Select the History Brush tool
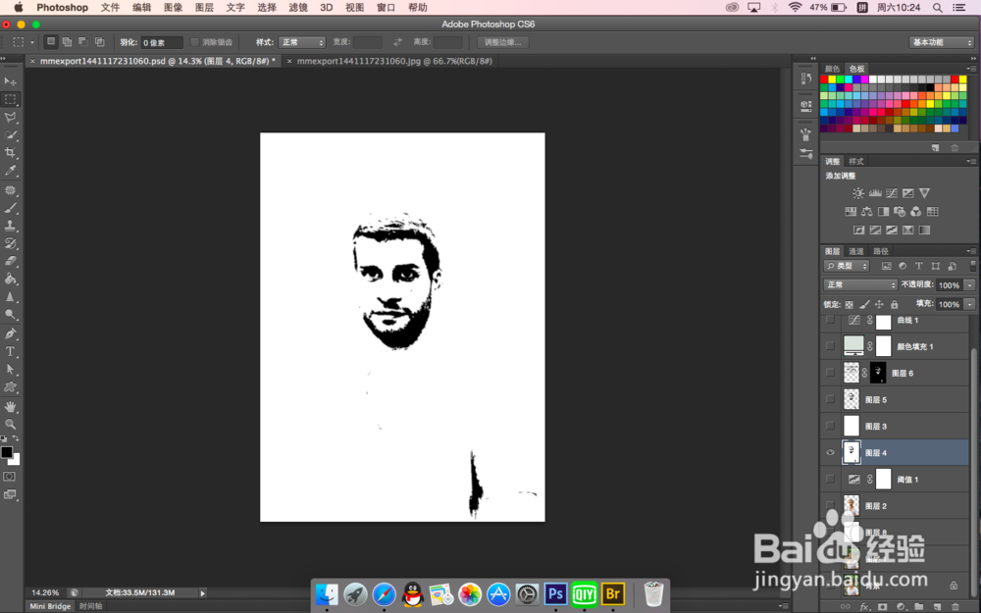 11,243
